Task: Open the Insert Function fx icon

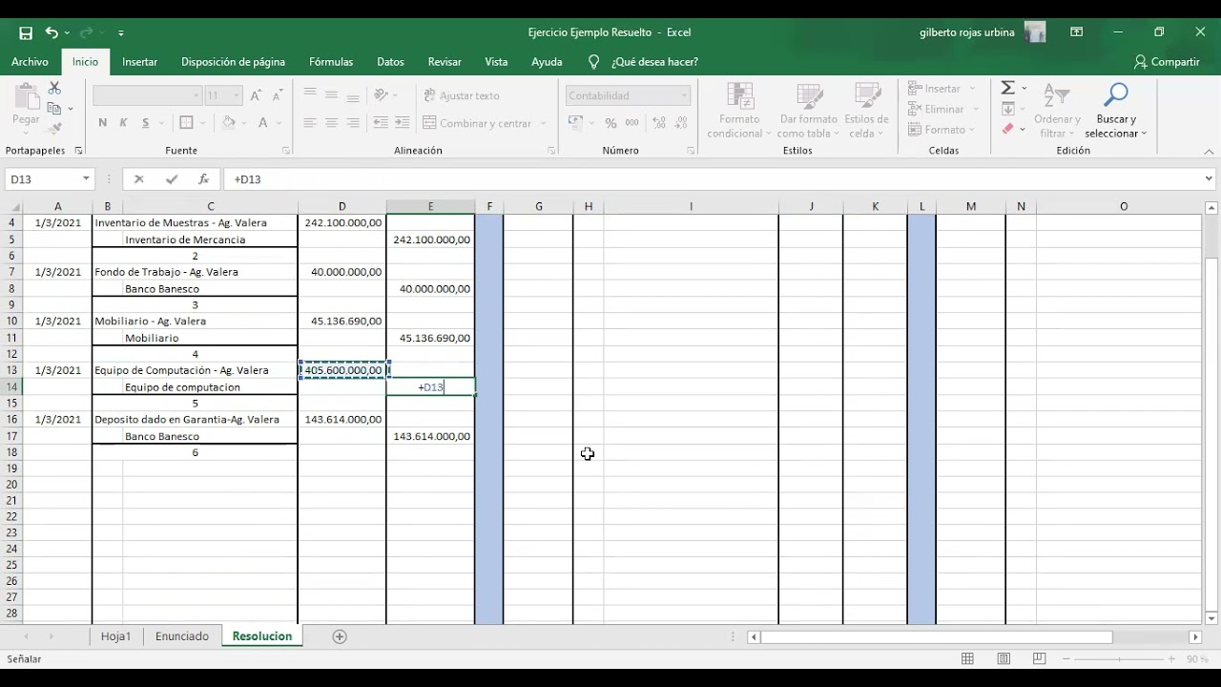Action: (203, 179)
